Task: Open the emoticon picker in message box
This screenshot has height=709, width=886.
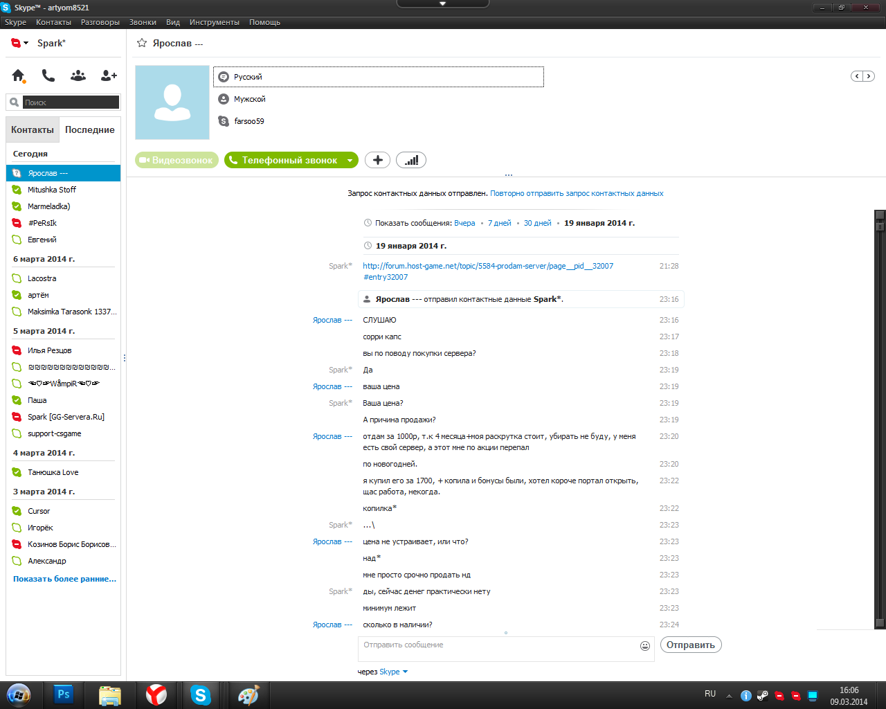Action: click(645, 646)
